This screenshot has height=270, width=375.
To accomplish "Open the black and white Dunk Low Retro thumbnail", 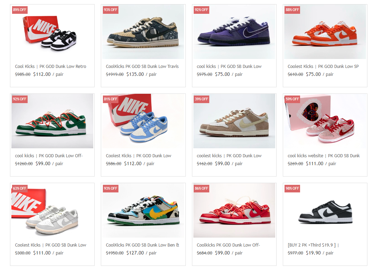I will pyautogui.click(x=52, y=32).
